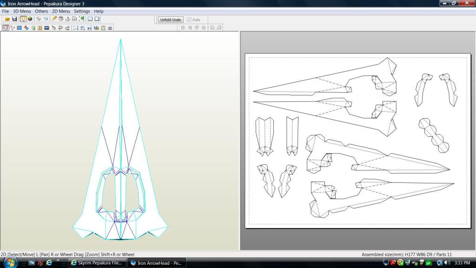The width and height of the screenshot is (476, 268).
Task: Click the blue and yellow blocks icon
Action: pos(97,27)
